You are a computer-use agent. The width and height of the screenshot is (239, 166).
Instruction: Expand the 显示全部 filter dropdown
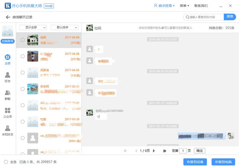pos(33,27)
